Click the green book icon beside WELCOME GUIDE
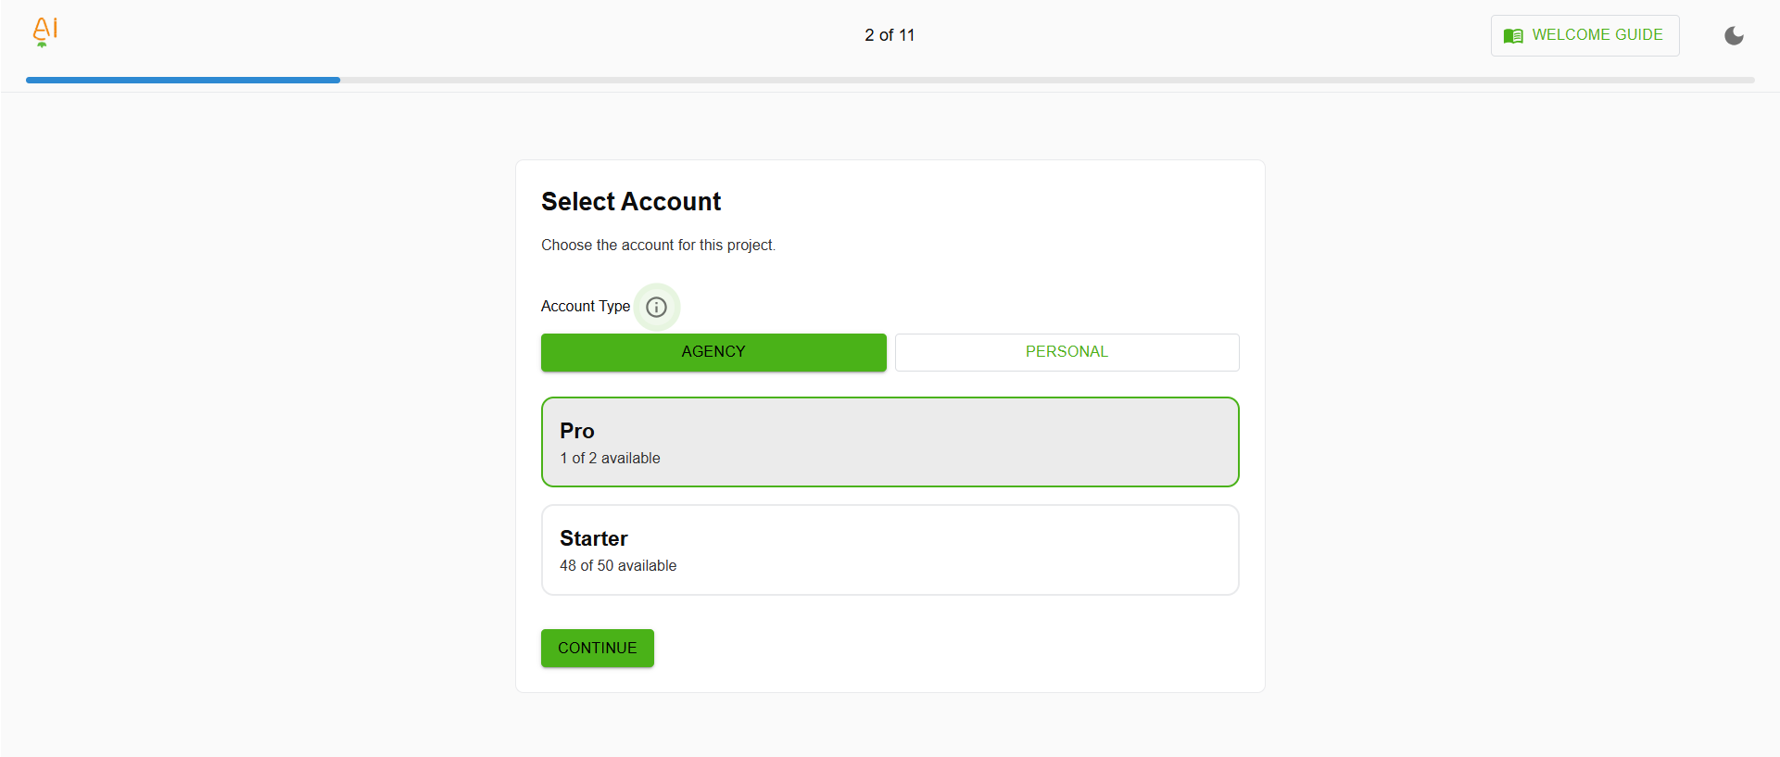 point(1514,35)
